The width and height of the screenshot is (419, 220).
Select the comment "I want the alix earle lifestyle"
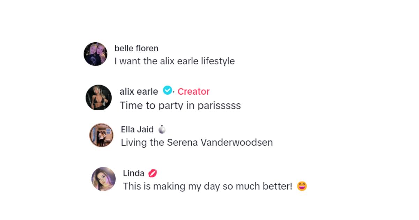[174, 61]
